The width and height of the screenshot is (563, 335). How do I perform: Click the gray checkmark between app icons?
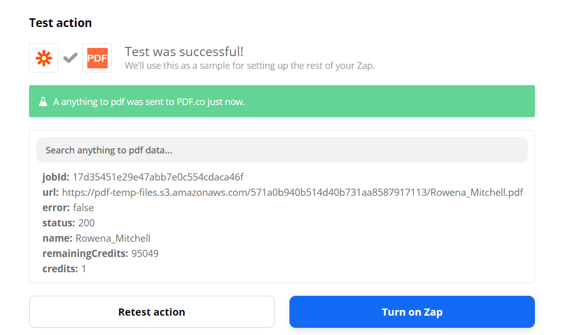(x=70, y=58)
